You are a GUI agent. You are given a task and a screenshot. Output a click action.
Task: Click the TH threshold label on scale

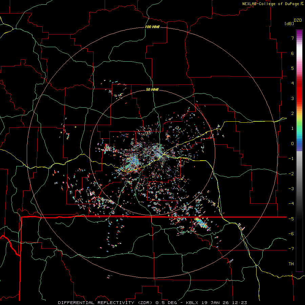[x=291, y=264]
